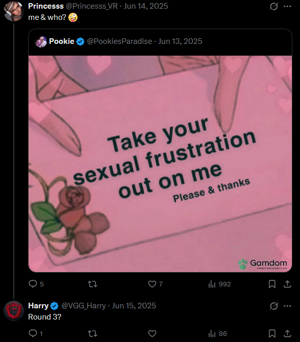Screen dimensions: 300x342
Task: Open more options menu on Harry's reply
Action: click(x=287, y=306)
